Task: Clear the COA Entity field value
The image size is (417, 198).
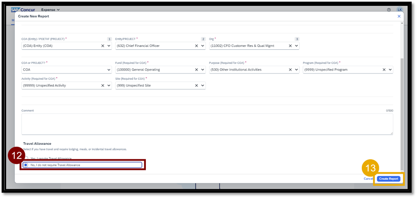Action: coord(103,46)
